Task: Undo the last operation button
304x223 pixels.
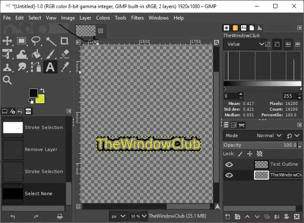Action: pos(13,216)
